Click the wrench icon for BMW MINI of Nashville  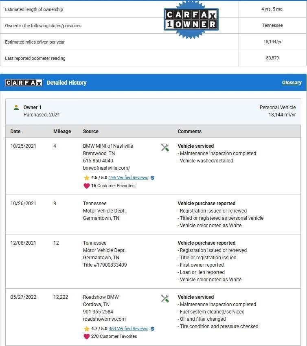point(165,147)
